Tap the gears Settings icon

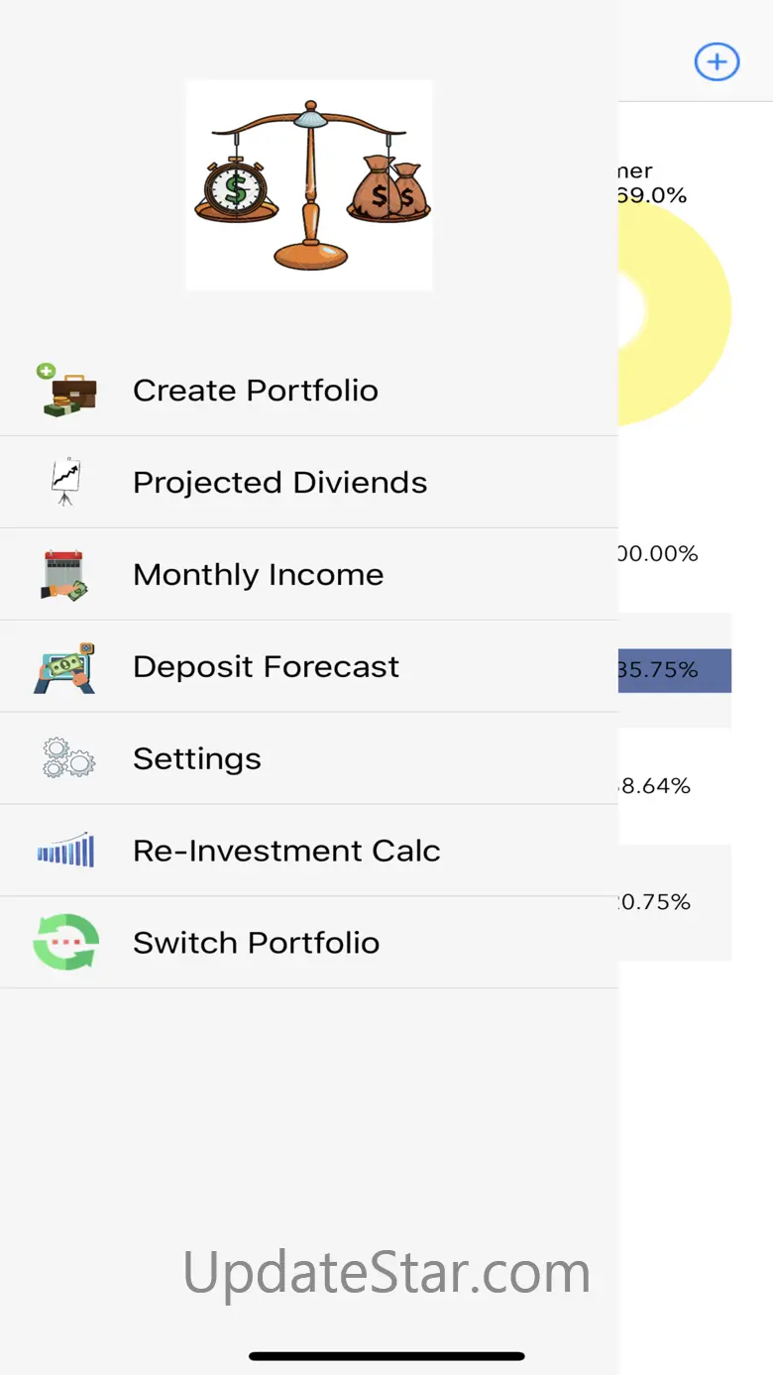pos(67,758)
